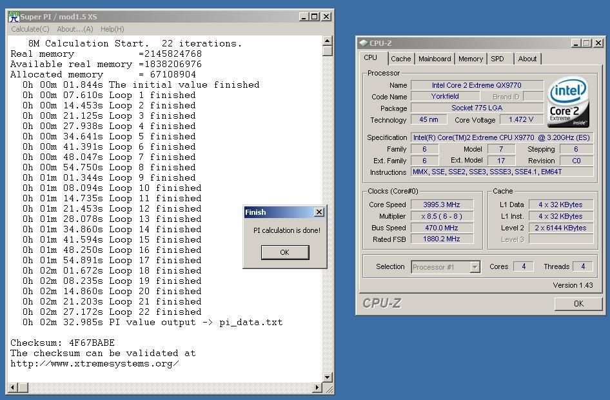Click the Rated FSB value 1880.2 MHz

click(442, 239)
